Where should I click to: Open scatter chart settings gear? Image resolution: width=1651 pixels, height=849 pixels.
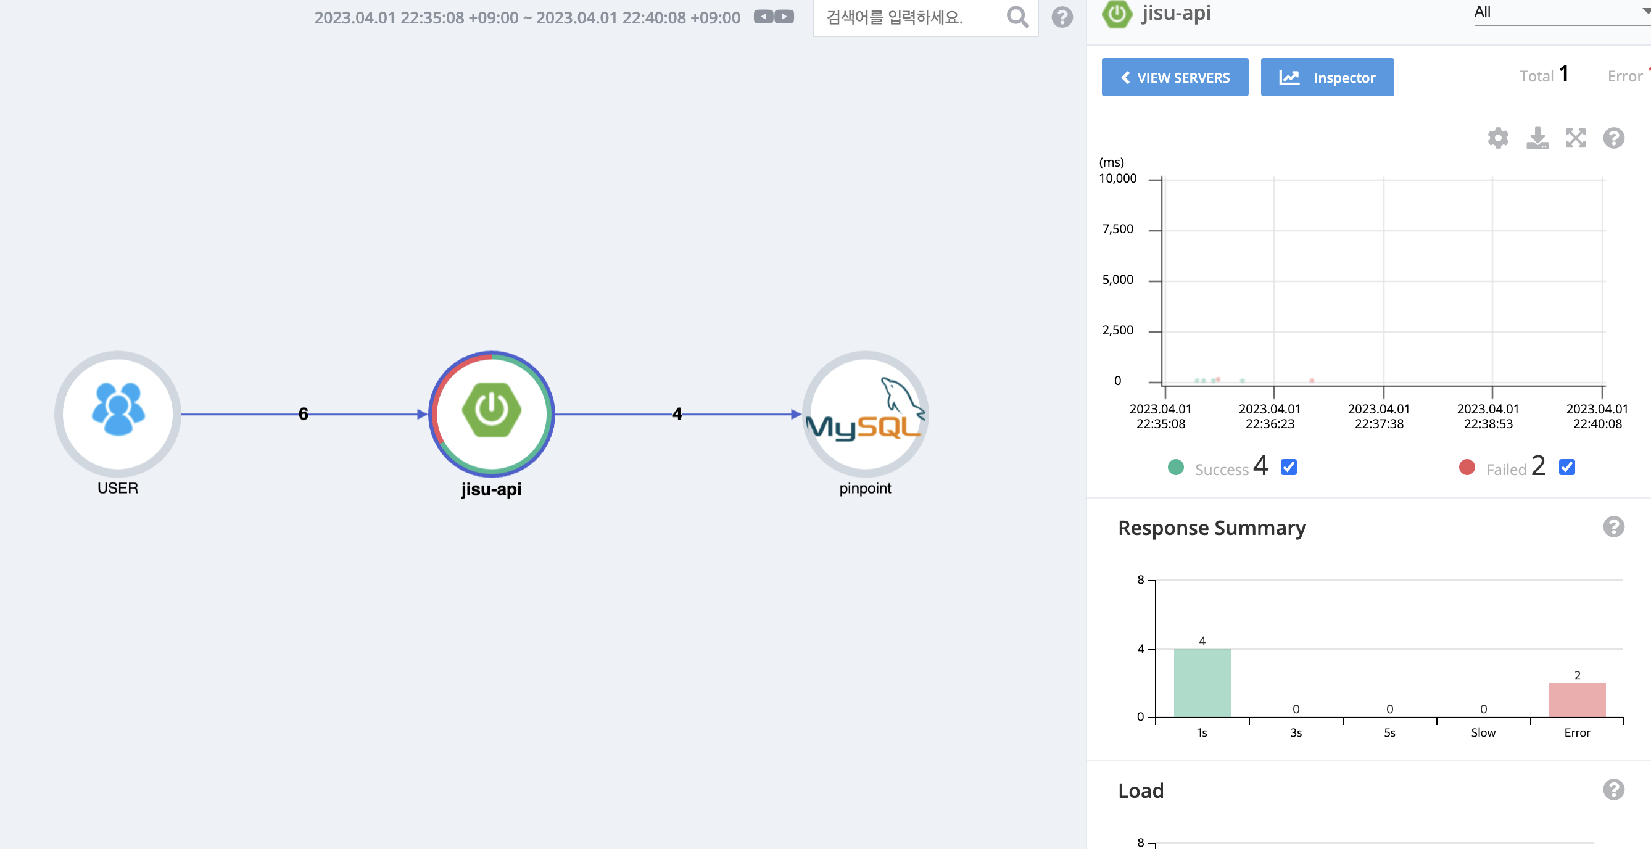tap(1498, 138)
